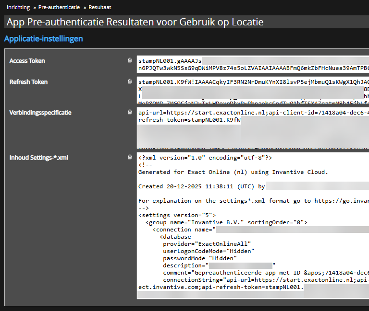Screen dimensions: 369x311
Task: Copy the Access Token to clipboard
Action: pyautogui.click(x=130, y=61)
